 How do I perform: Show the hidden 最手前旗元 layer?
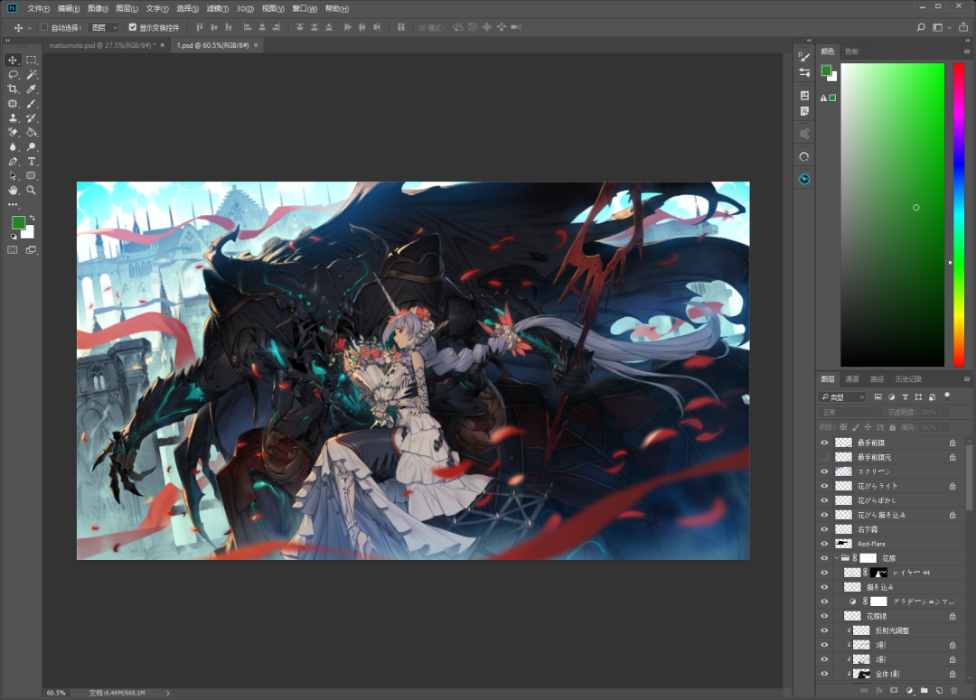click(x=824, y=457)
